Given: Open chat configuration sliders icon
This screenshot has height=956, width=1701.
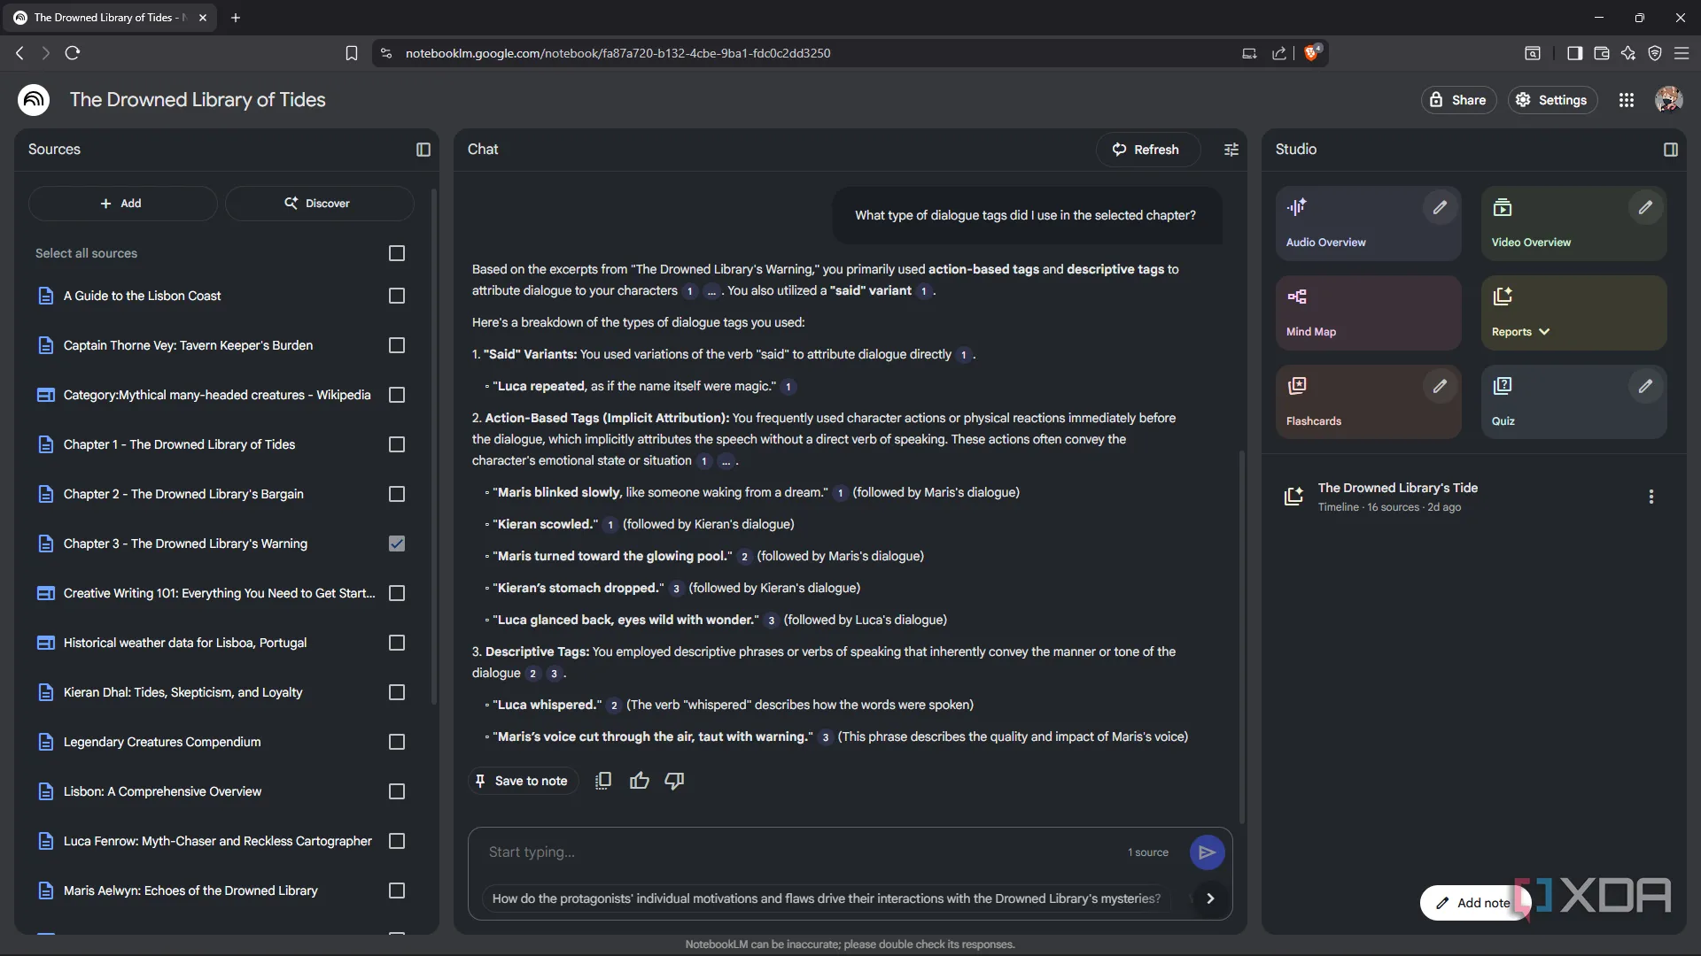Looking at the screenshot, I should [1231, 150].
